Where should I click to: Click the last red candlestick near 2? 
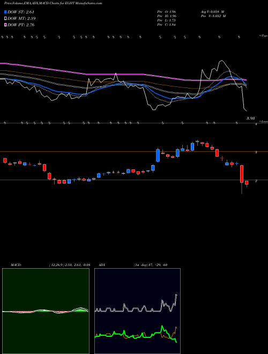point(247,183)
